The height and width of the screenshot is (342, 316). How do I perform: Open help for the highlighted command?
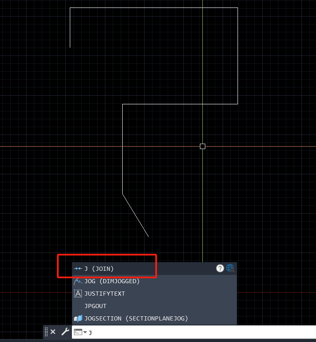tap(220, 268)
